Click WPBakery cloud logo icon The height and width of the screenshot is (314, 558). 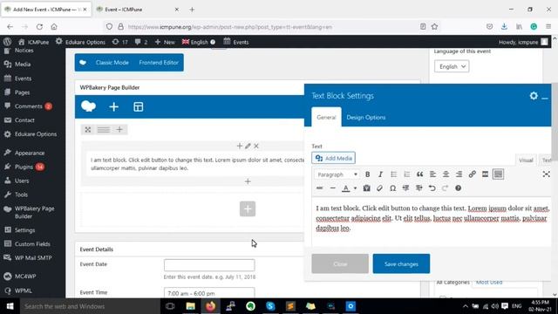point(88,106)
